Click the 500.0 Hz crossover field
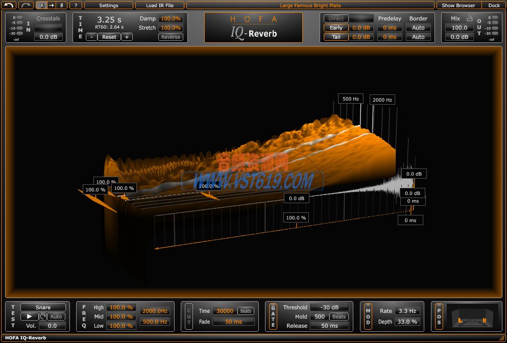This screenshot has height=343, width=507. [x=155, y=322]
